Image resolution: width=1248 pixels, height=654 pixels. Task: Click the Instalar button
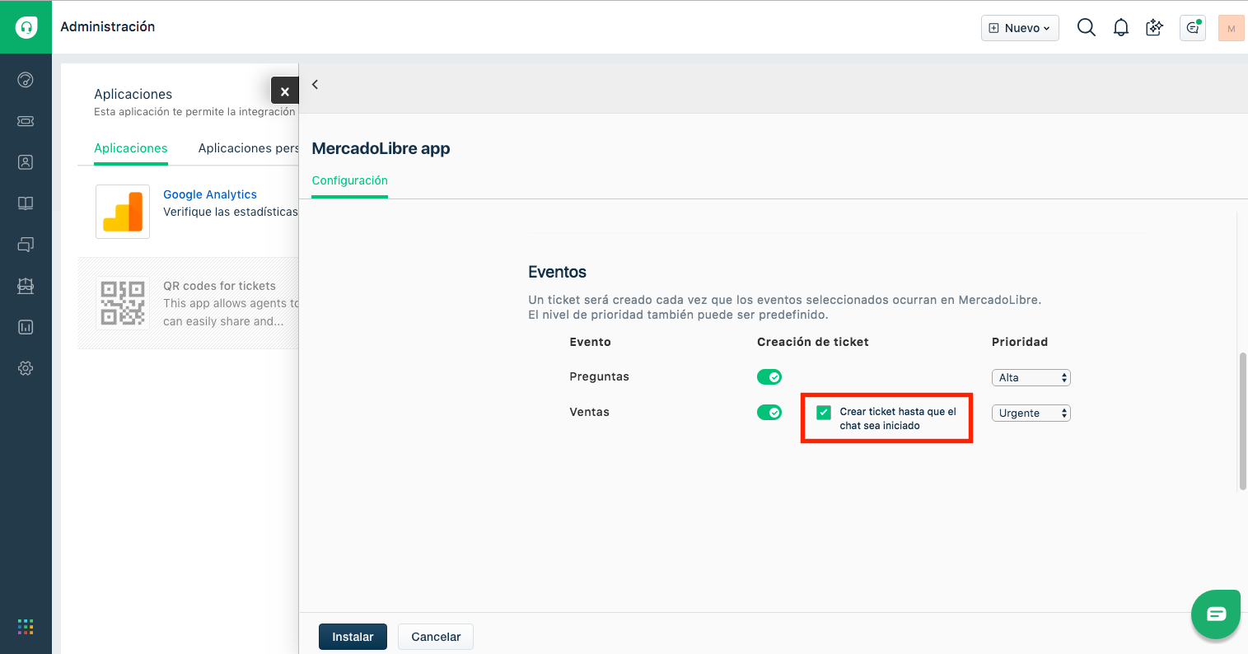pyautogui.click(x=353, y=637)
